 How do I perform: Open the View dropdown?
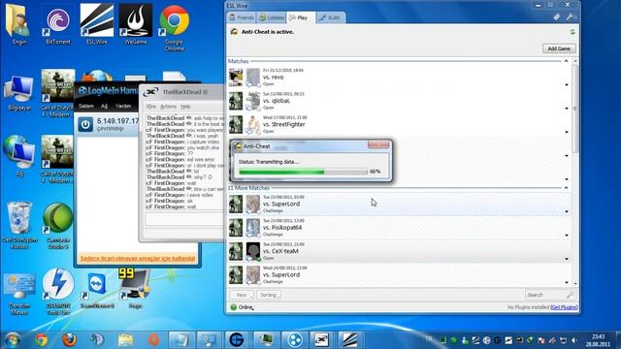click(x=242, y=295)
